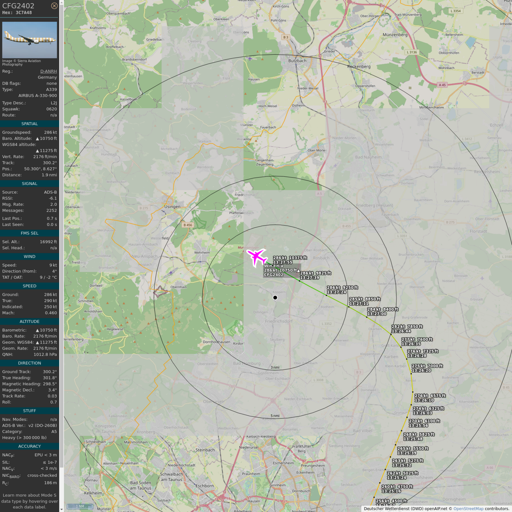Open the D-ANRH registration link

tap(48, 71)
